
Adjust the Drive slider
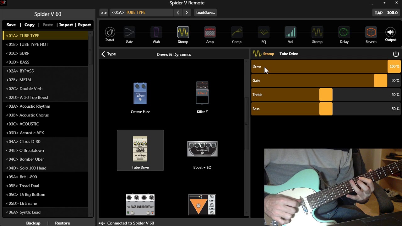tap(326, 67)
